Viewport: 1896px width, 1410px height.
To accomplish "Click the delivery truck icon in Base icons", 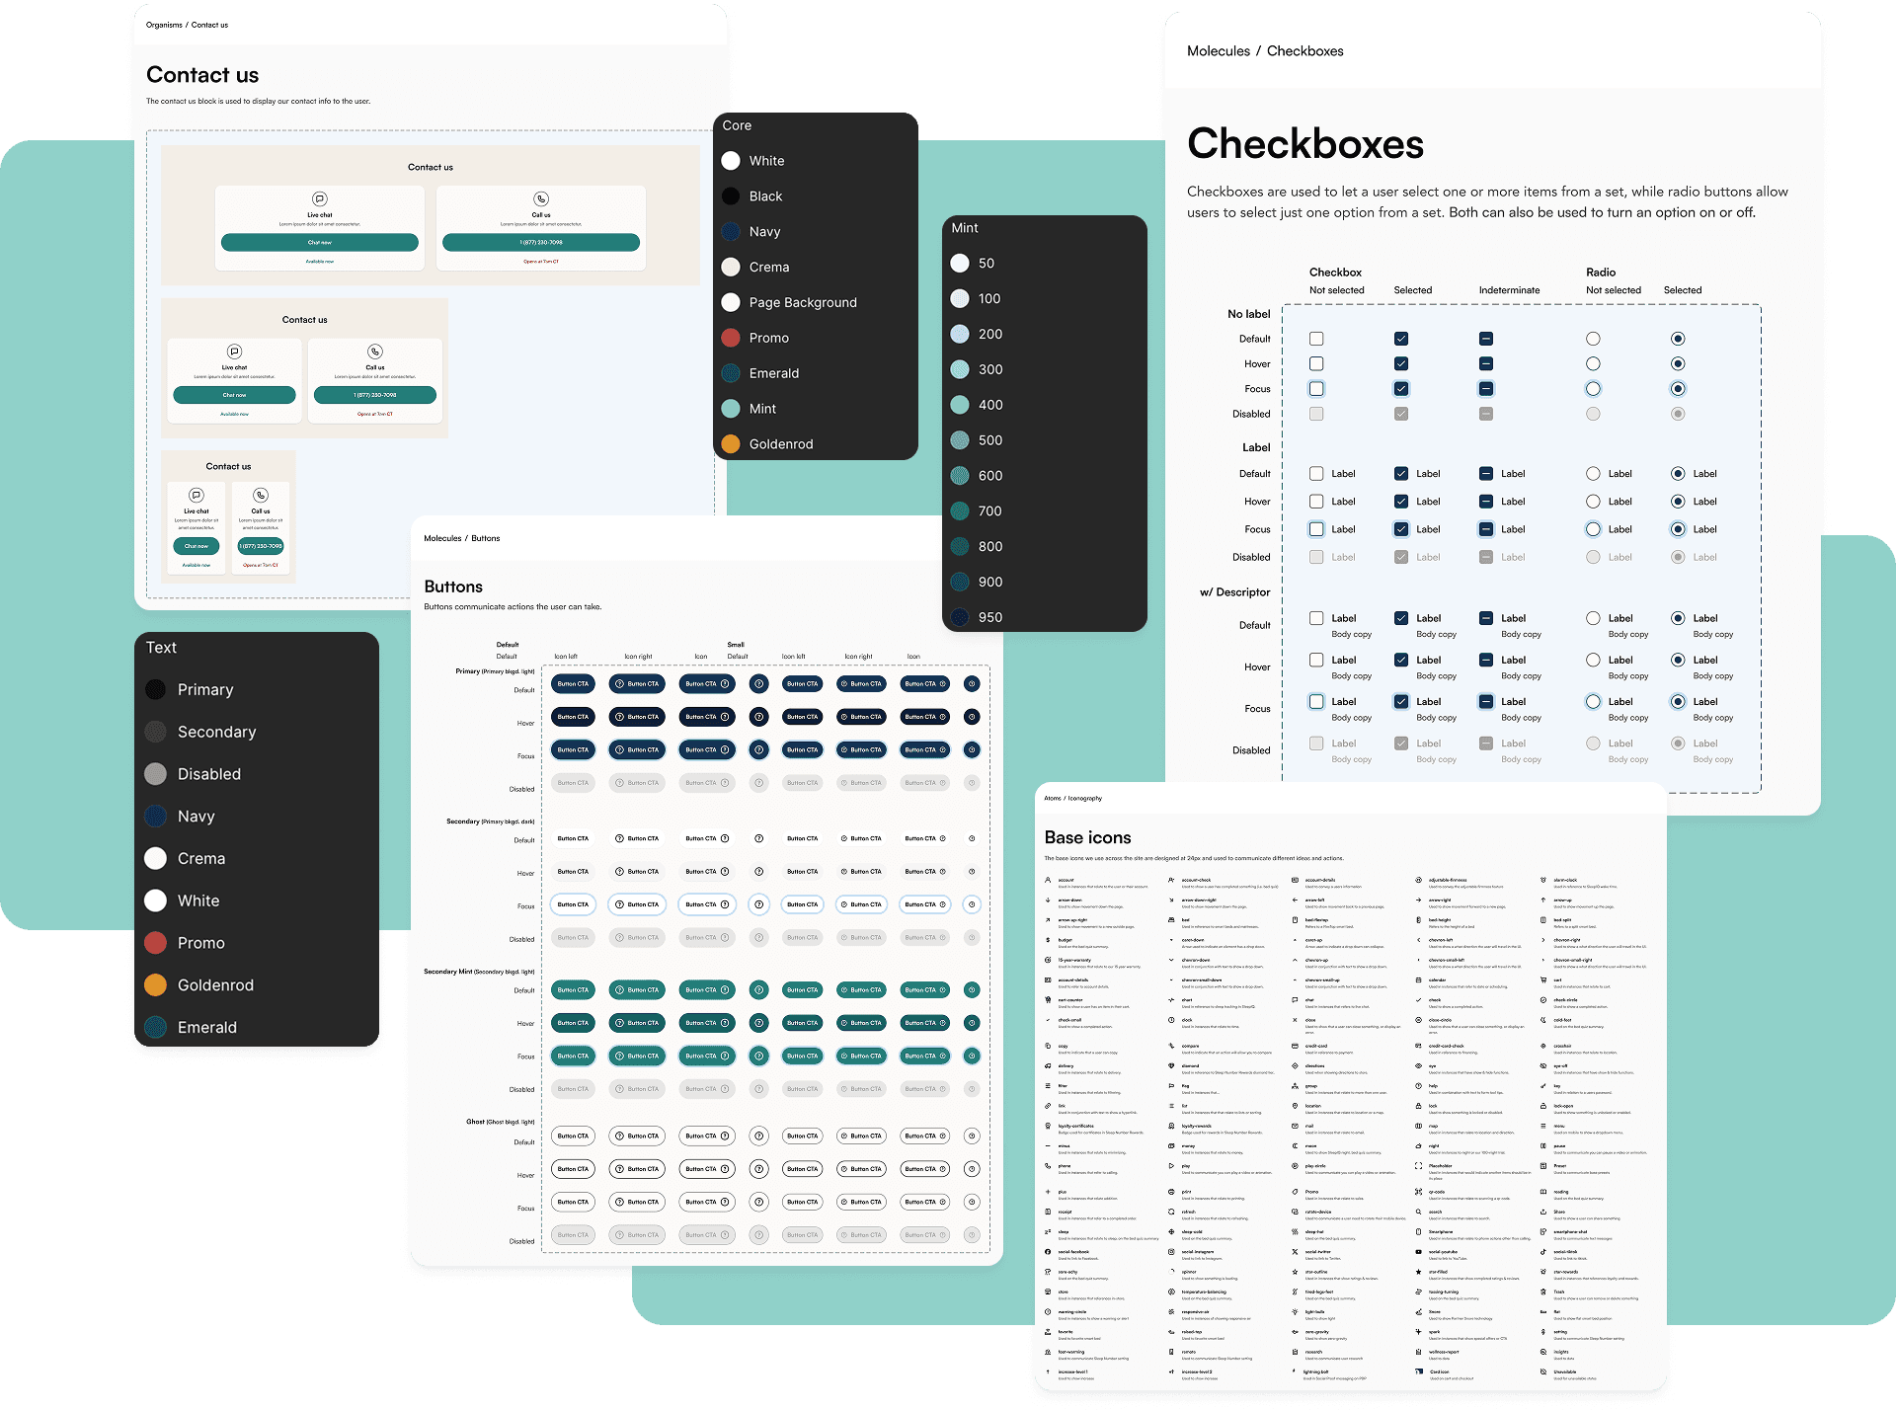I will click(x=1049, y=1066).
